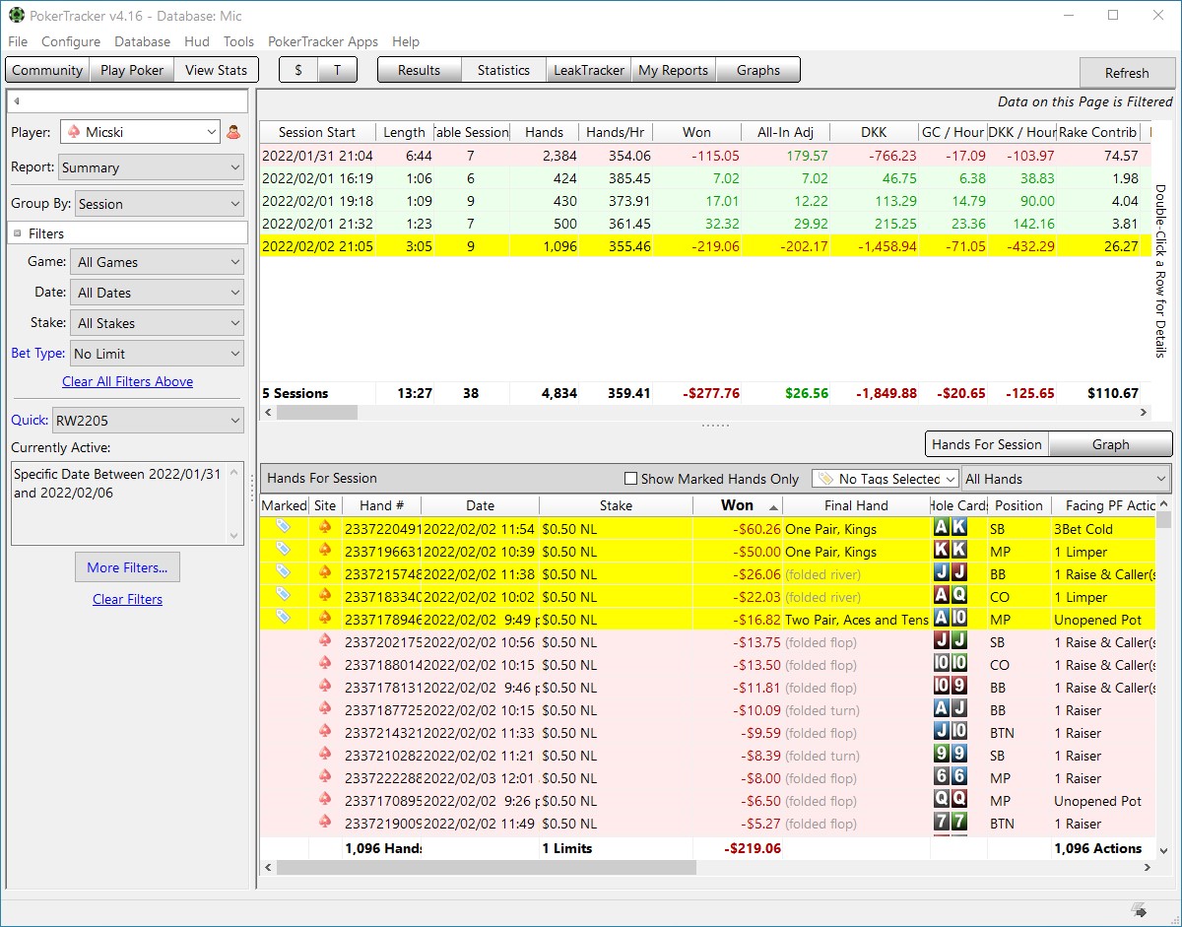
Task: Click 66 hole cards in the -$8.00 row
Action: (x=951, y=776)
